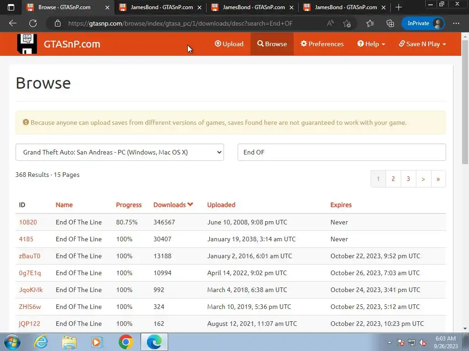Screen dimensions: 469x351
Task: Click the scrollbar down arrow
Action: pyautogui.click(x=465, y=329)
